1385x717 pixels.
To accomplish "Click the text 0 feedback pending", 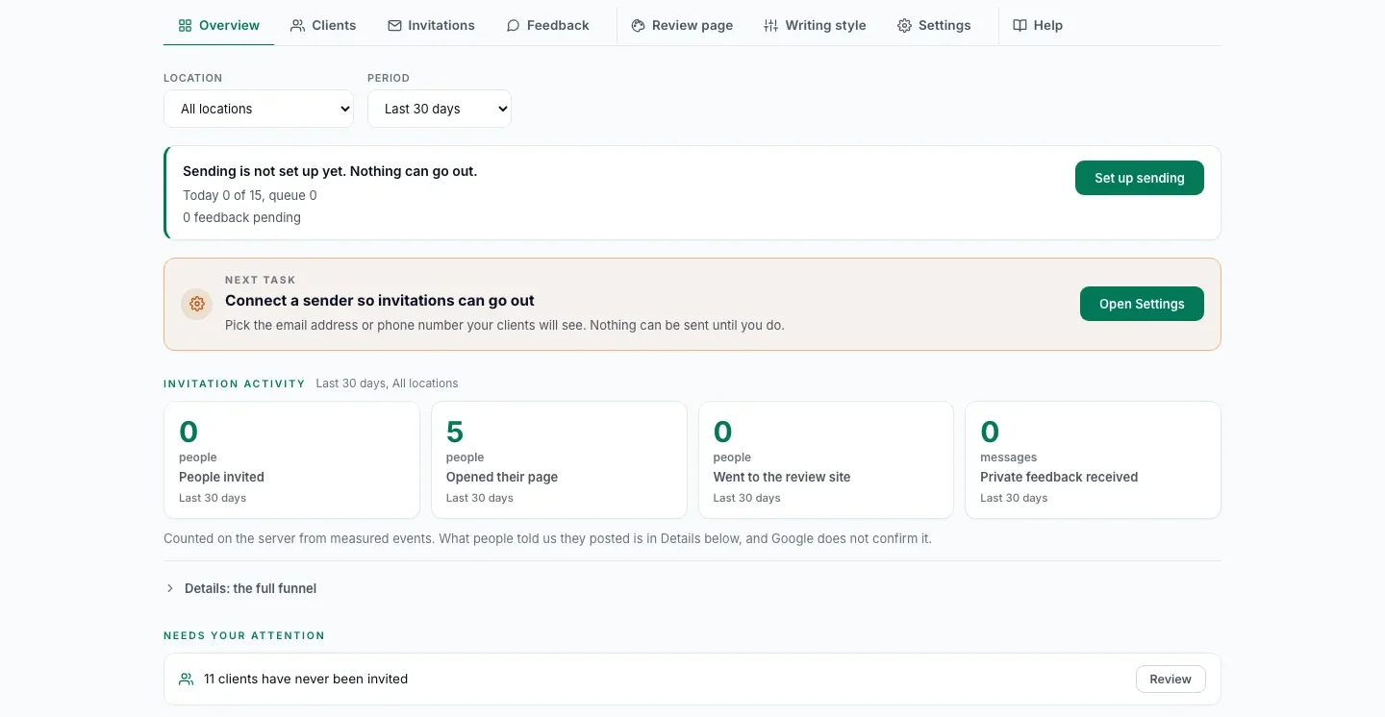I will pos(241,217).
